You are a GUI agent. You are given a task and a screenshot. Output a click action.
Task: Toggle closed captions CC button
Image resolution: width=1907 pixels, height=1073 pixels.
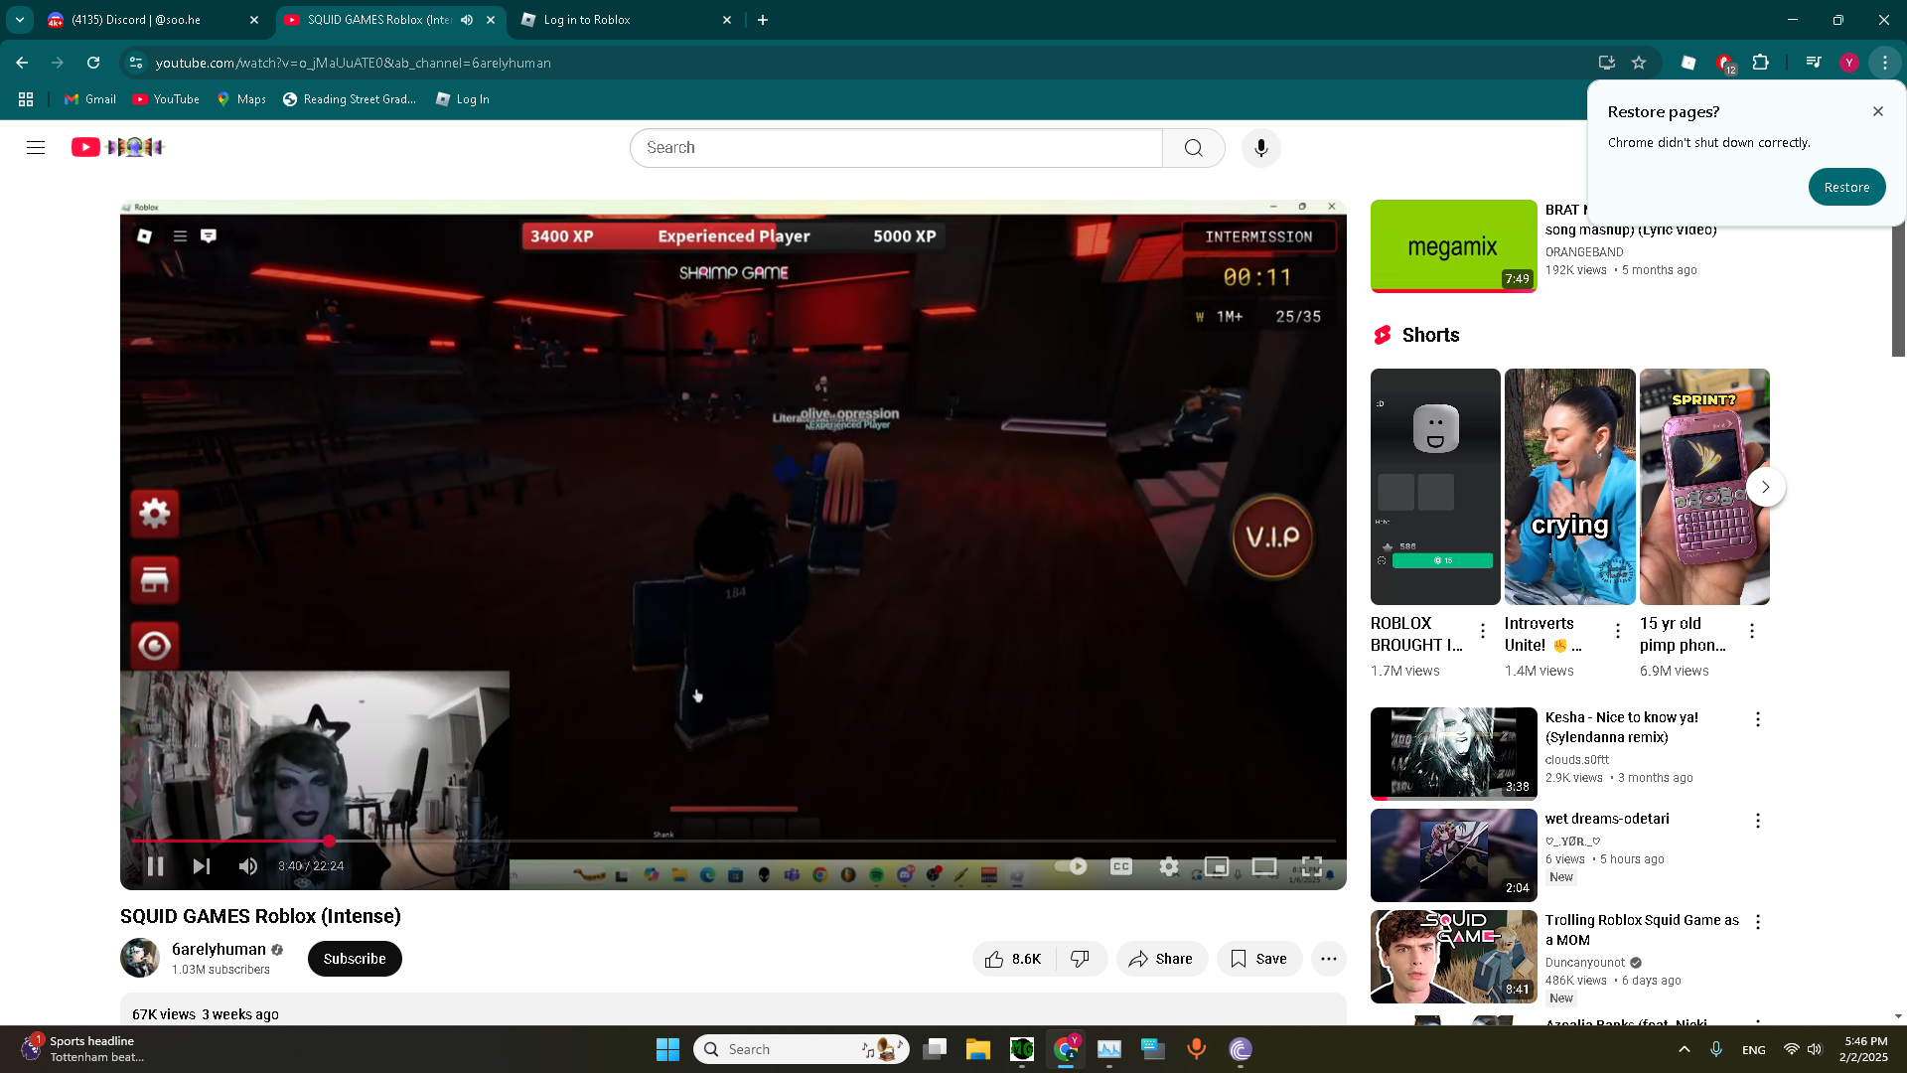click(1121, 866)
